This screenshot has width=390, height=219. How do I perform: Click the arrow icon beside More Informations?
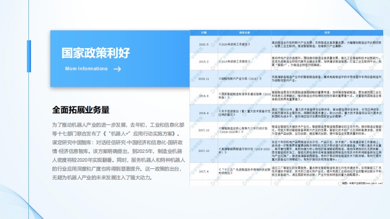point(117,69)
